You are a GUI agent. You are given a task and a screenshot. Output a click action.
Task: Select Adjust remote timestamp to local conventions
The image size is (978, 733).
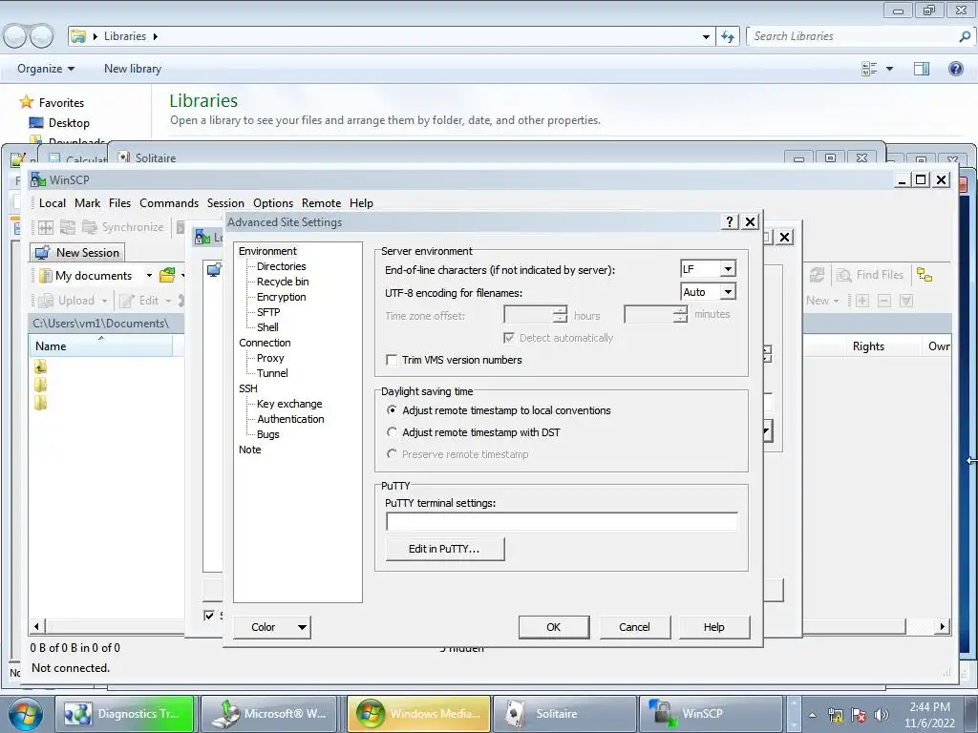click(x=392, y=410)
